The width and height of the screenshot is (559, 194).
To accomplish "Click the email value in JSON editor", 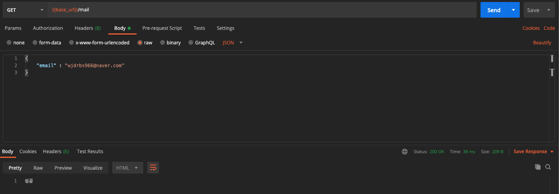I will coord(95,66).
